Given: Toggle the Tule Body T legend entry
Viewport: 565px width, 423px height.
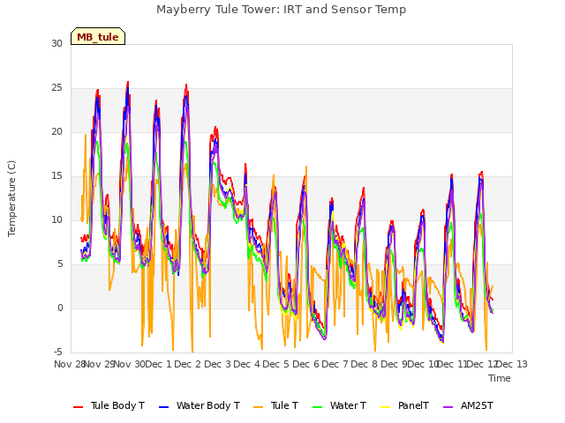Looking at the screenshot, I should (109, 405).
